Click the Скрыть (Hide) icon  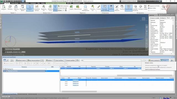pos(71,7)
